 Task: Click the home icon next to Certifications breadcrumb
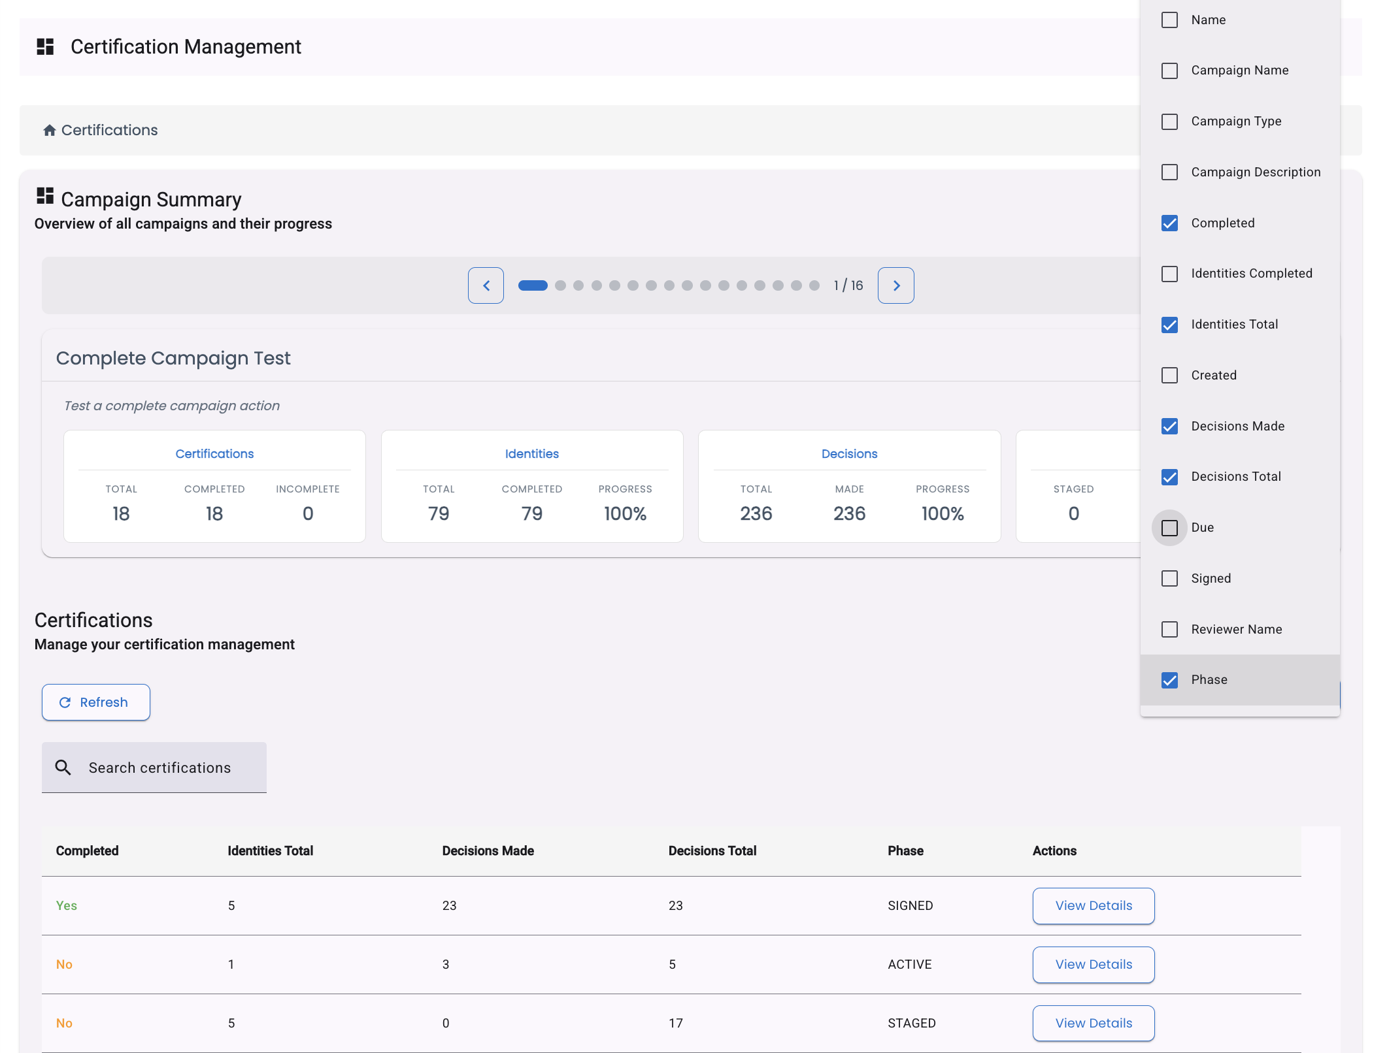(x=50, y=129)
